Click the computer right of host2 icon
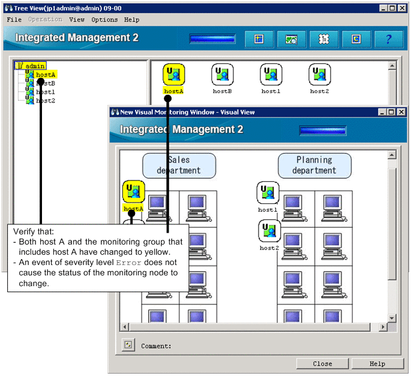This screenshot has width=411, height=376. click(295, 247)
